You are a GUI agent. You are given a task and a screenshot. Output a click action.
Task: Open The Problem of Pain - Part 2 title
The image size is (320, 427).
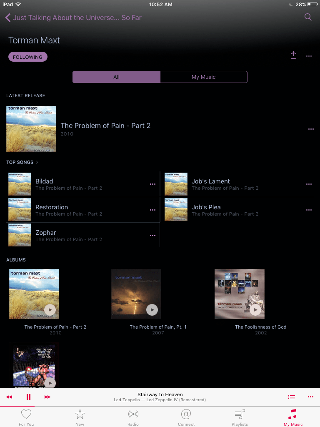click(x=105, y=126)
